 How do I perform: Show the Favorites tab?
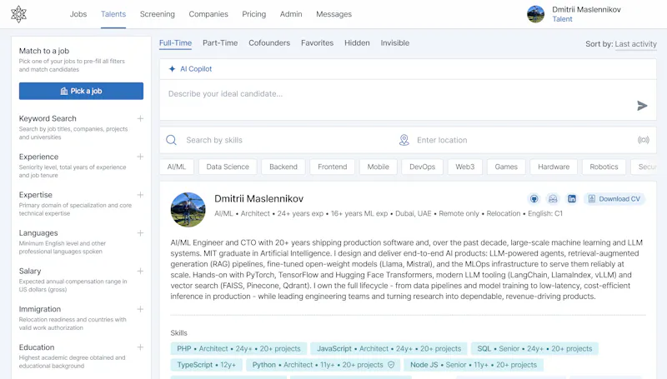[x=318, y=43]
